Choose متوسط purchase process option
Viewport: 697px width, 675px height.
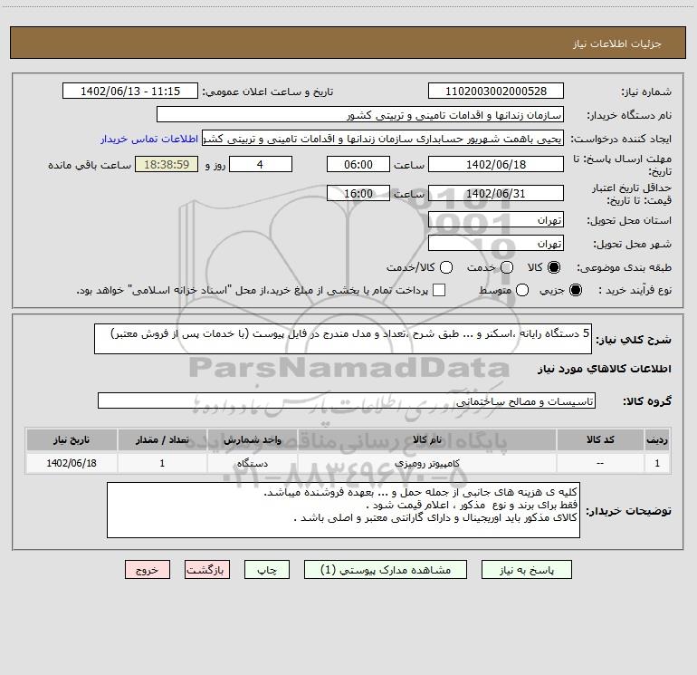click(x=522, y=290)
